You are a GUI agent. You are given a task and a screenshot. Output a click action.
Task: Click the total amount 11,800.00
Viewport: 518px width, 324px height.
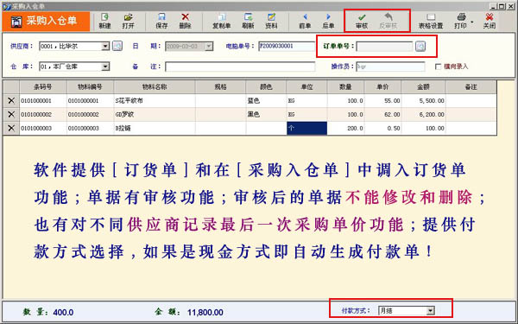point(205,312)
